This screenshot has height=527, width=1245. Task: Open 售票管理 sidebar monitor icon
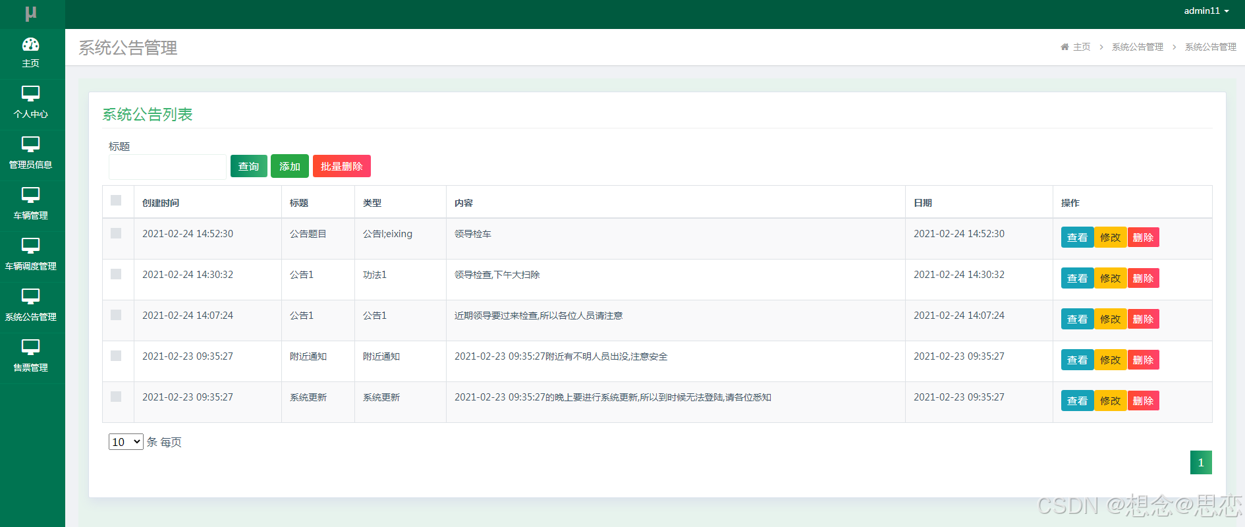31,347
